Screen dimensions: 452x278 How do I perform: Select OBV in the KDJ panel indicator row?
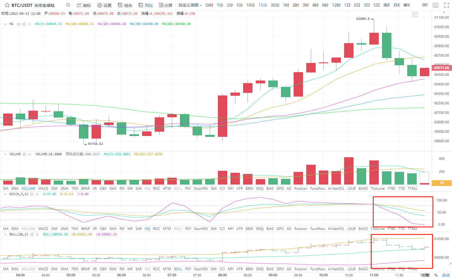click(x=103, y=229)
